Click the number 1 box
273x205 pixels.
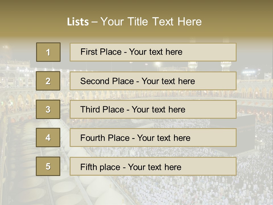click(48, 52)
